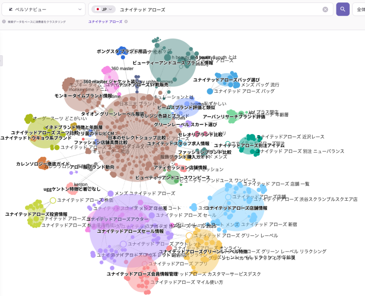Screen dimensions: 365x296
Task: Click the ユナイテッド アローズ グリーン レーベル node
Action: (x=189, y=235)
